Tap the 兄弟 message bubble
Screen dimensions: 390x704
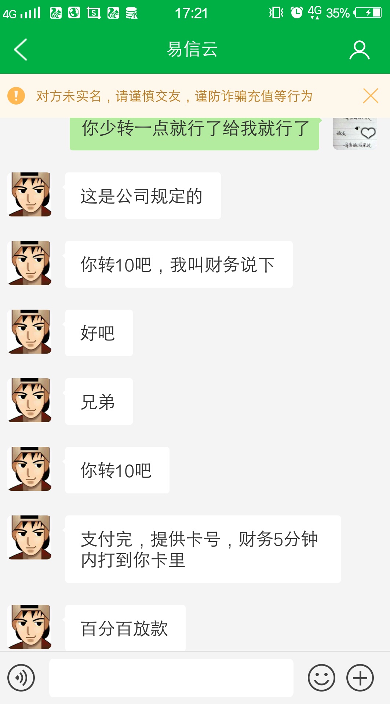point(99,401)
